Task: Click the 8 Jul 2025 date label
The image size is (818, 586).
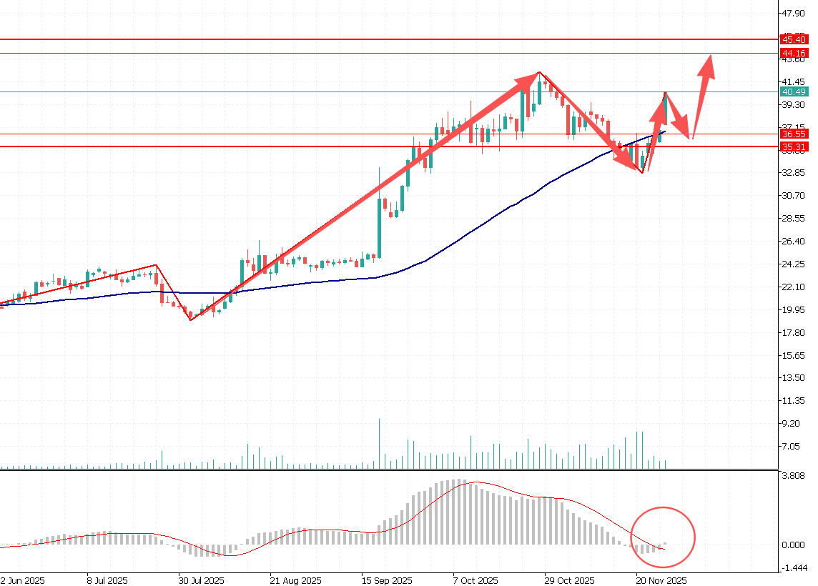Action: pos(107,581)
